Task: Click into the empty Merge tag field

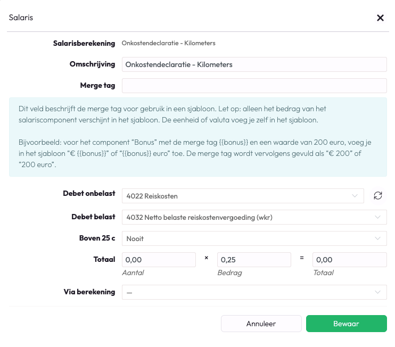Action: (x=254, y=86)
